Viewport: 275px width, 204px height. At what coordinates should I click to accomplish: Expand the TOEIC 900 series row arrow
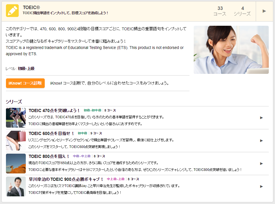261,187
